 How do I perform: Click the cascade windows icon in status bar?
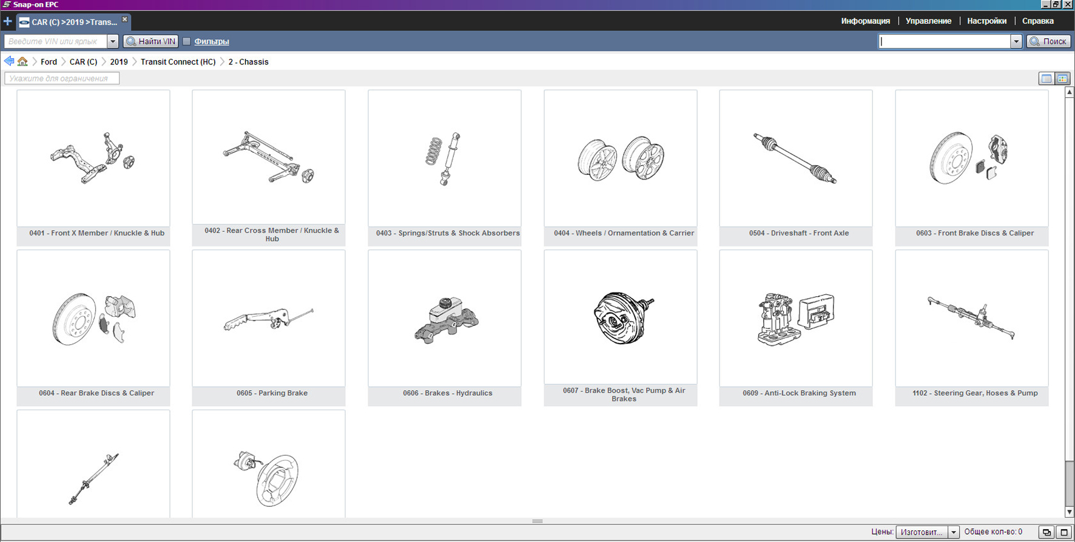pyautogui.click(x=1046, y=532)
